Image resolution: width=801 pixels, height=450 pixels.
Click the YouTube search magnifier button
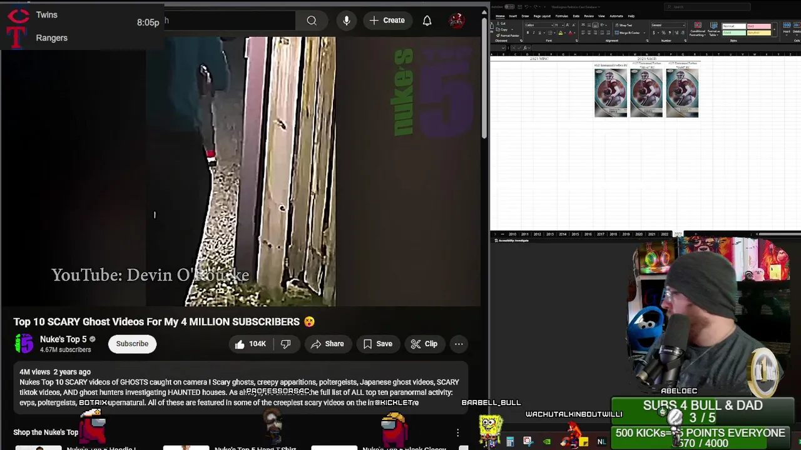(312, 21)
